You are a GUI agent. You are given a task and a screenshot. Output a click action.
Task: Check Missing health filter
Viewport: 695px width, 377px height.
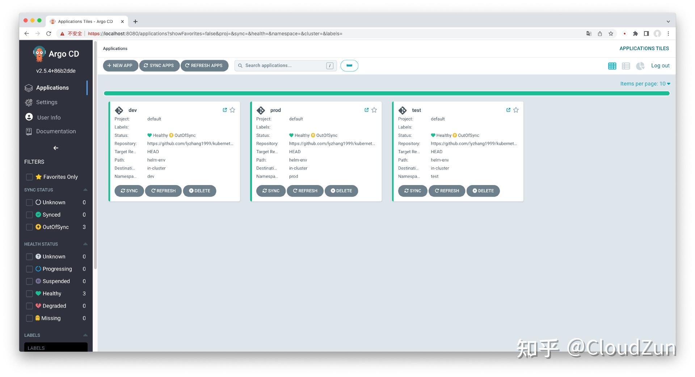pos(29,318)
